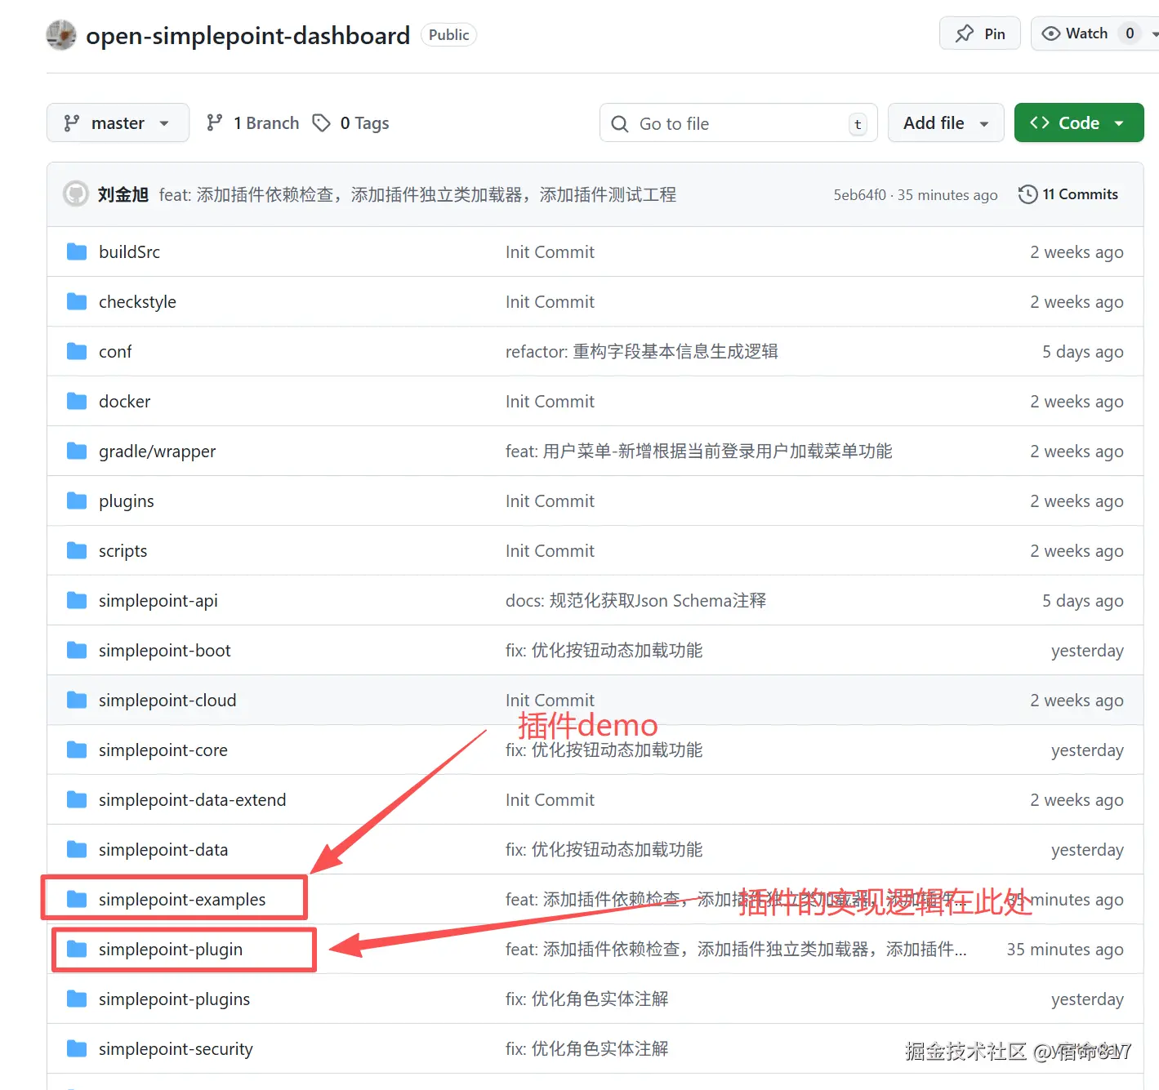Click the tag icon next to Tags
The image size is (1159, 1090).
tap(322, 122)
